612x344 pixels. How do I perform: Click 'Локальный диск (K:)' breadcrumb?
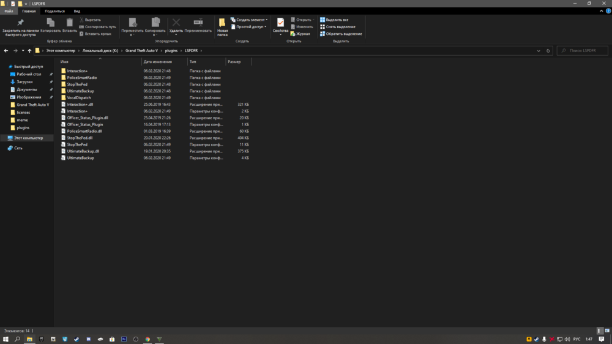(100, 50)
